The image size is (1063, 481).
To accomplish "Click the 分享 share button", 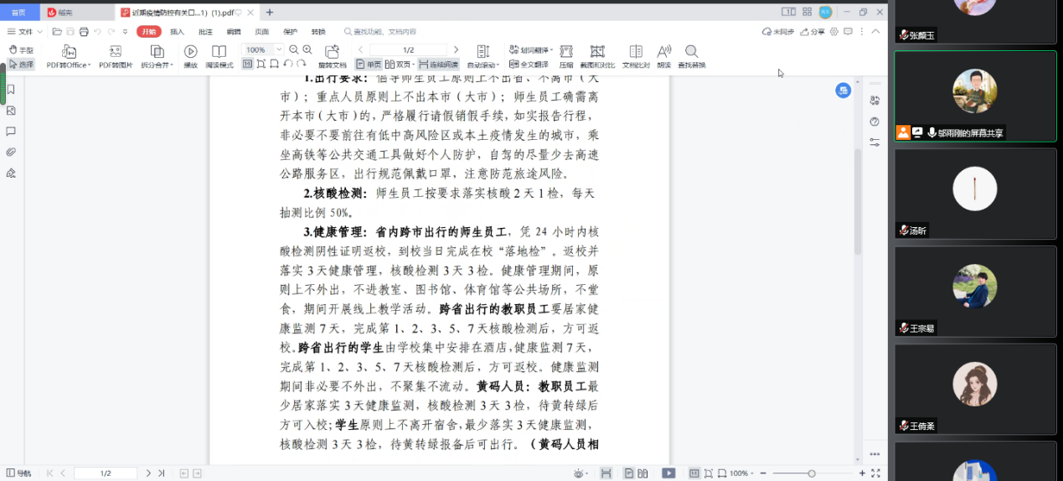I will pyautogui.click(x=813, y=32).
